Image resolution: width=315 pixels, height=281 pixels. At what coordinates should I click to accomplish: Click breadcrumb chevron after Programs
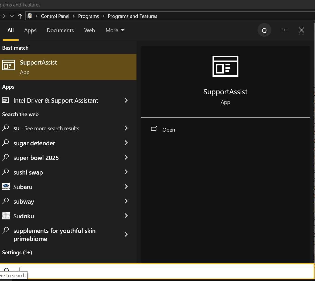(x=104, y=16)
